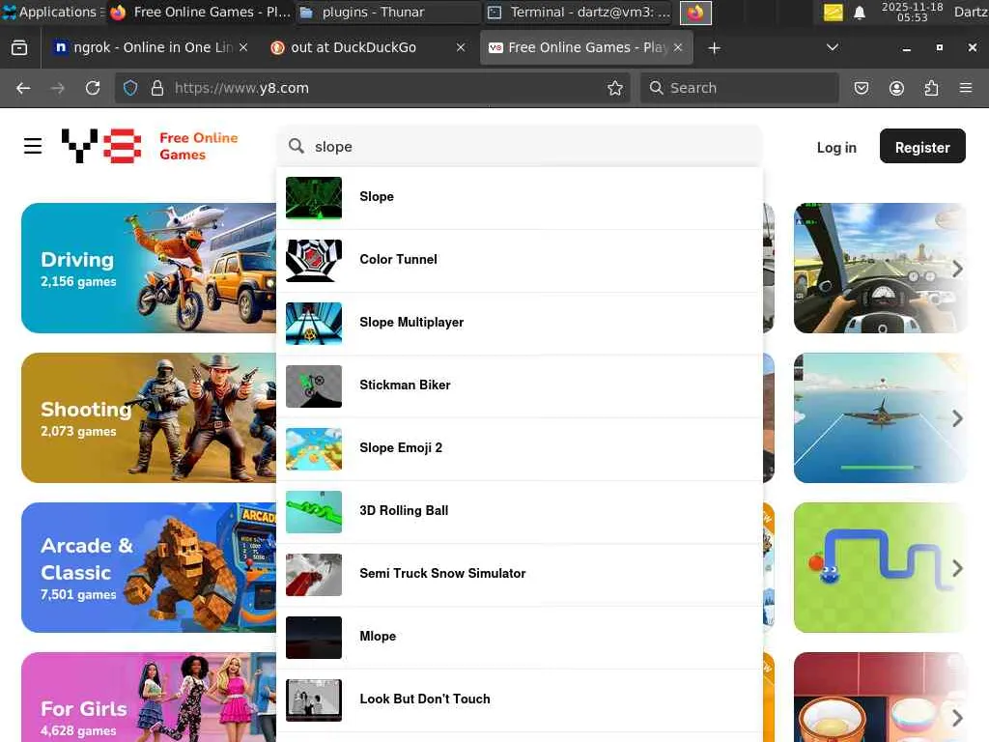The height and width of the screenshot is (742, 989).
Task: Click the Semi Truck Snow Simulator thumbnail
Action: (x=314, y=574)
